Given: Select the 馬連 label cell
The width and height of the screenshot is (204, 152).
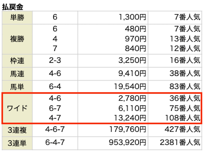Looking at the screenshot, I should [x=17, y=74].
